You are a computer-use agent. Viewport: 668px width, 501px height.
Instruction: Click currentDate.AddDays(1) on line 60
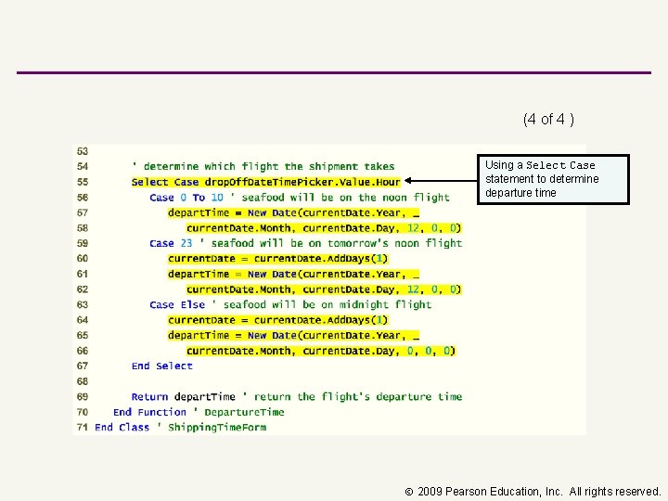277,259
